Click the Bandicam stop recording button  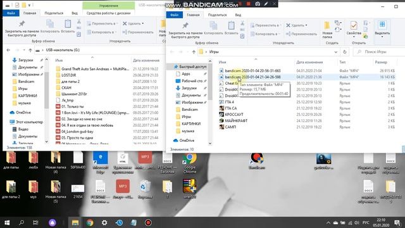coord(249,4)
